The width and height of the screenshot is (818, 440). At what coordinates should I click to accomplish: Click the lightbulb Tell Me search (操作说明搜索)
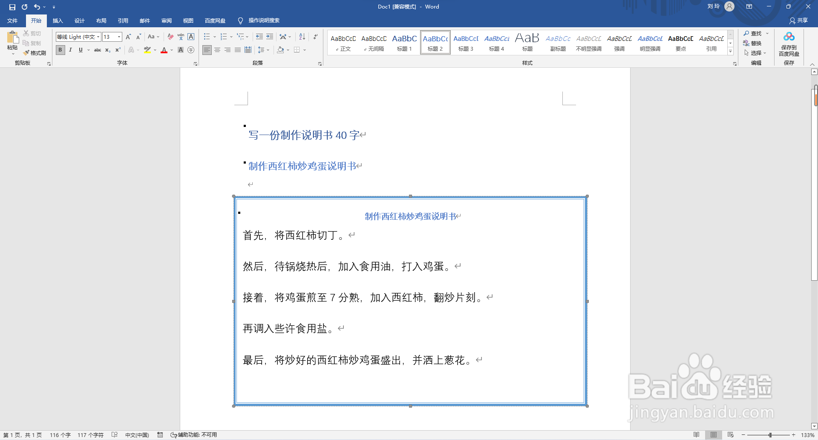point(259,20)
